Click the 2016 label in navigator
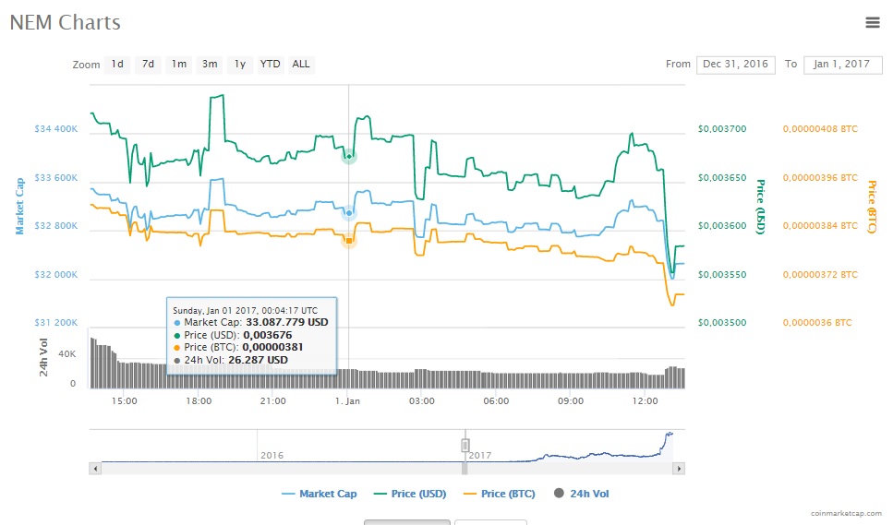Viewport: 893px width, 525px height. (x=272, y=455)
